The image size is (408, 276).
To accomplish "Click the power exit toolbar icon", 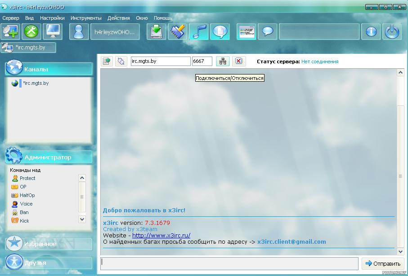I will 392,31.
